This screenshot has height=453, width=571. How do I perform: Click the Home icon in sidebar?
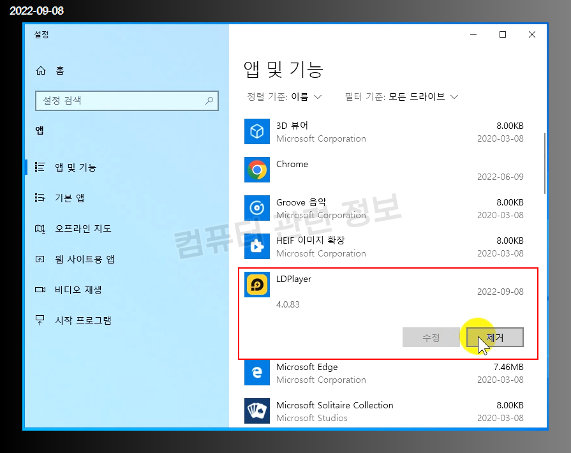[41, 70]
